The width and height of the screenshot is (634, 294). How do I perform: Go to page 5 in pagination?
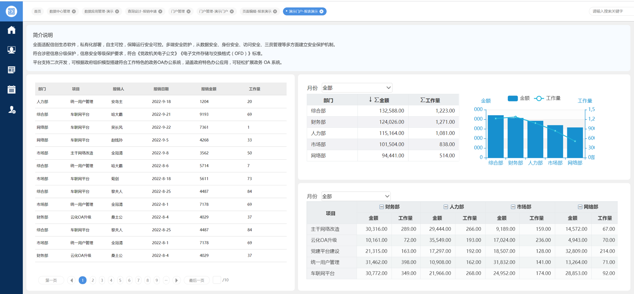point(120,280)
